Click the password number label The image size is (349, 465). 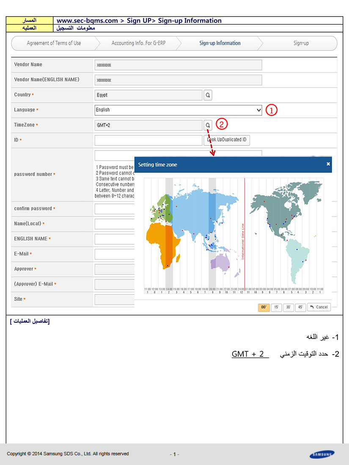[33, 174]
